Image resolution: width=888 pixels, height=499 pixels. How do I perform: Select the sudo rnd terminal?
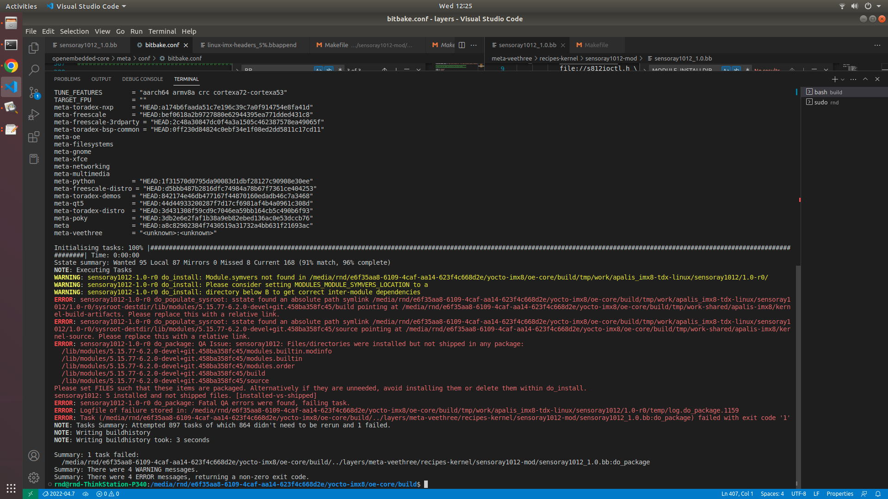[844, 102]
